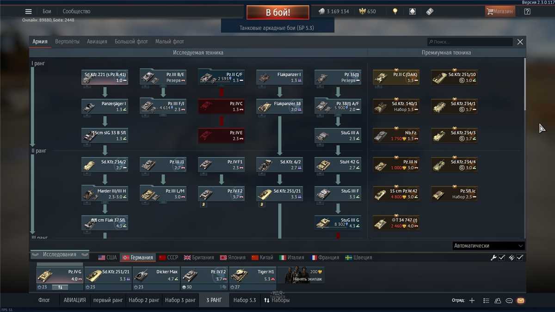Select the Marder III/III H group card
The height and width of the screenshot is (312, 555).
click(105, 194)
